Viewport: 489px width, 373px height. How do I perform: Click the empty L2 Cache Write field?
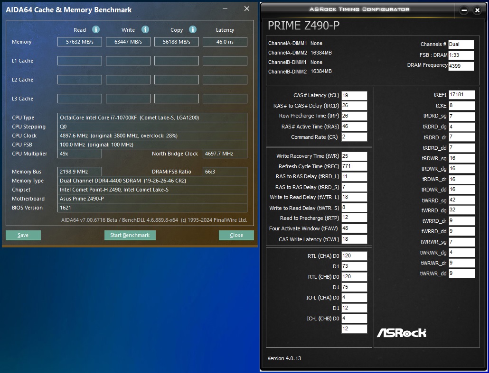pos(128,80)
